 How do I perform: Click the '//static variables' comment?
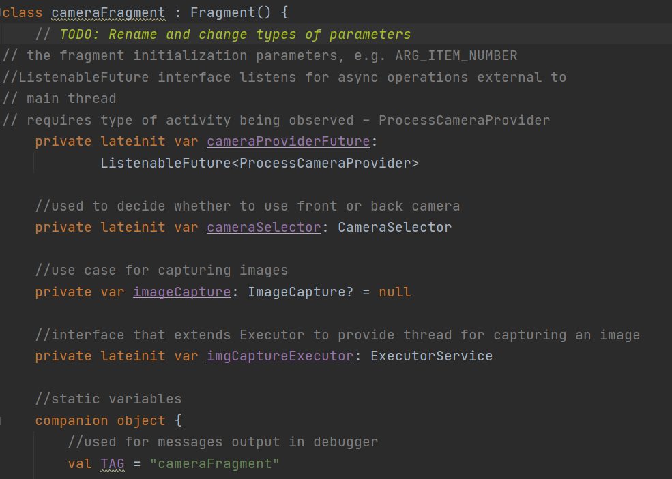(108, 399)
